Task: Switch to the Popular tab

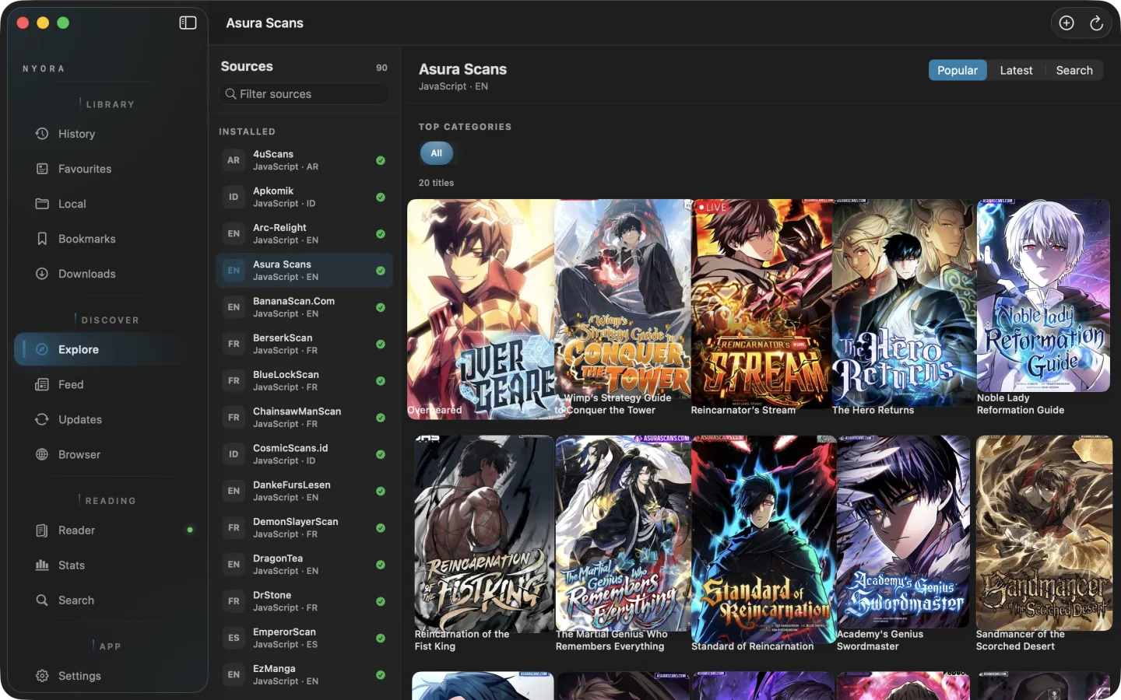Action: click(958, 70)
